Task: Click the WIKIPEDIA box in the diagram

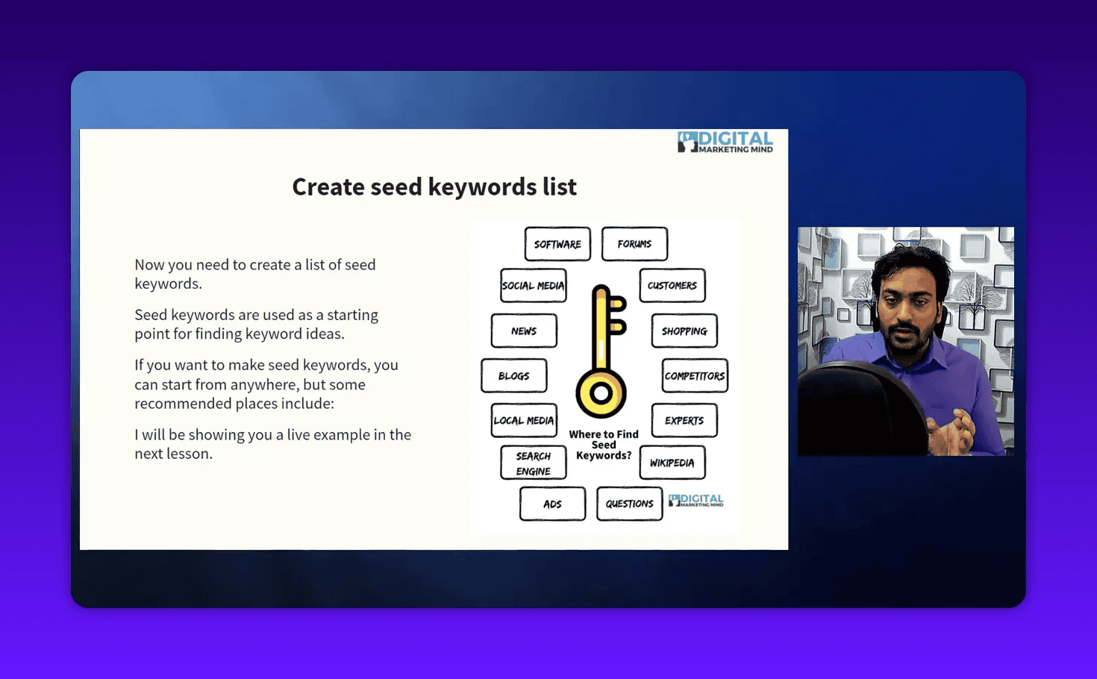Action: (671, 462)
